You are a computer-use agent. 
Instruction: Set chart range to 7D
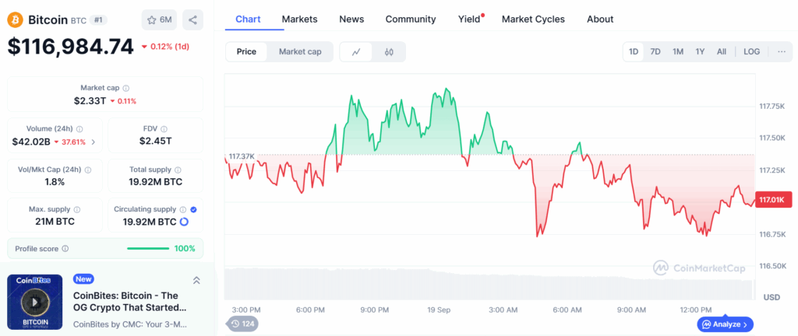point(655,52)
